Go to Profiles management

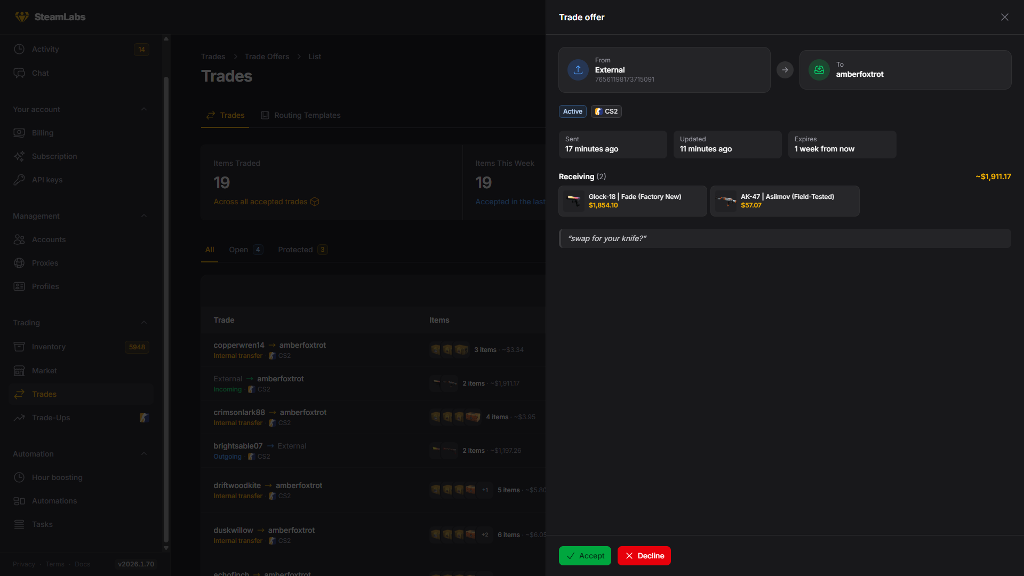pos(81,286)
